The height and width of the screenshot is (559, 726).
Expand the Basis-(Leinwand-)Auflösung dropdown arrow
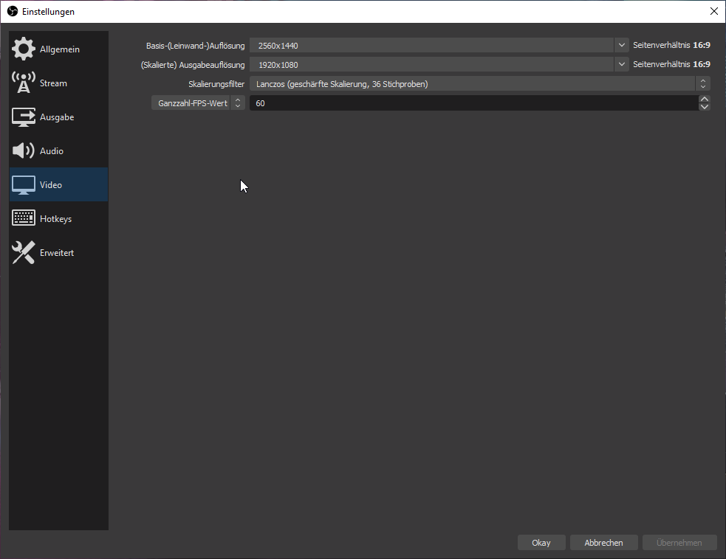click(x=622, y=45)
